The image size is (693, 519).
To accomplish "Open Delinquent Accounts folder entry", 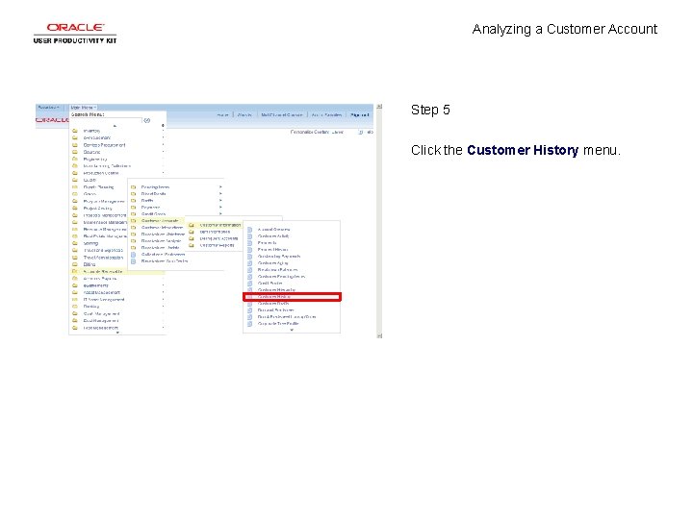I will (x=218, y=238).
